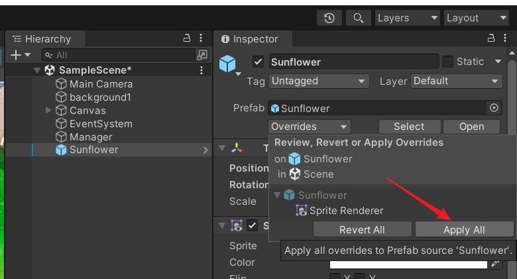517x279 pixels.
Task: Toggle the Sunflower active checkbox
Action: click(258, 62)
